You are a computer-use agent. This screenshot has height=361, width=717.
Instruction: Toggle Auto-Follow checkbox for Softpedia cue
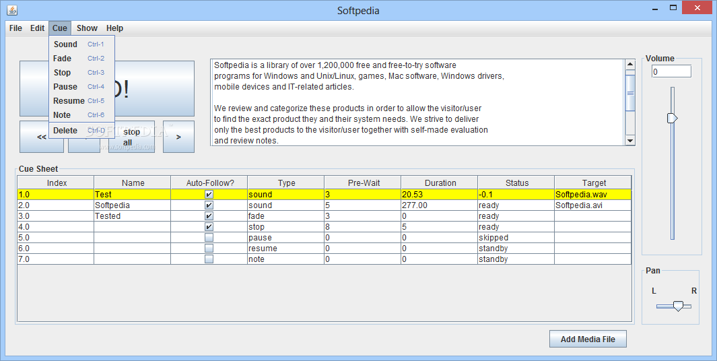(x=209, y=205)
